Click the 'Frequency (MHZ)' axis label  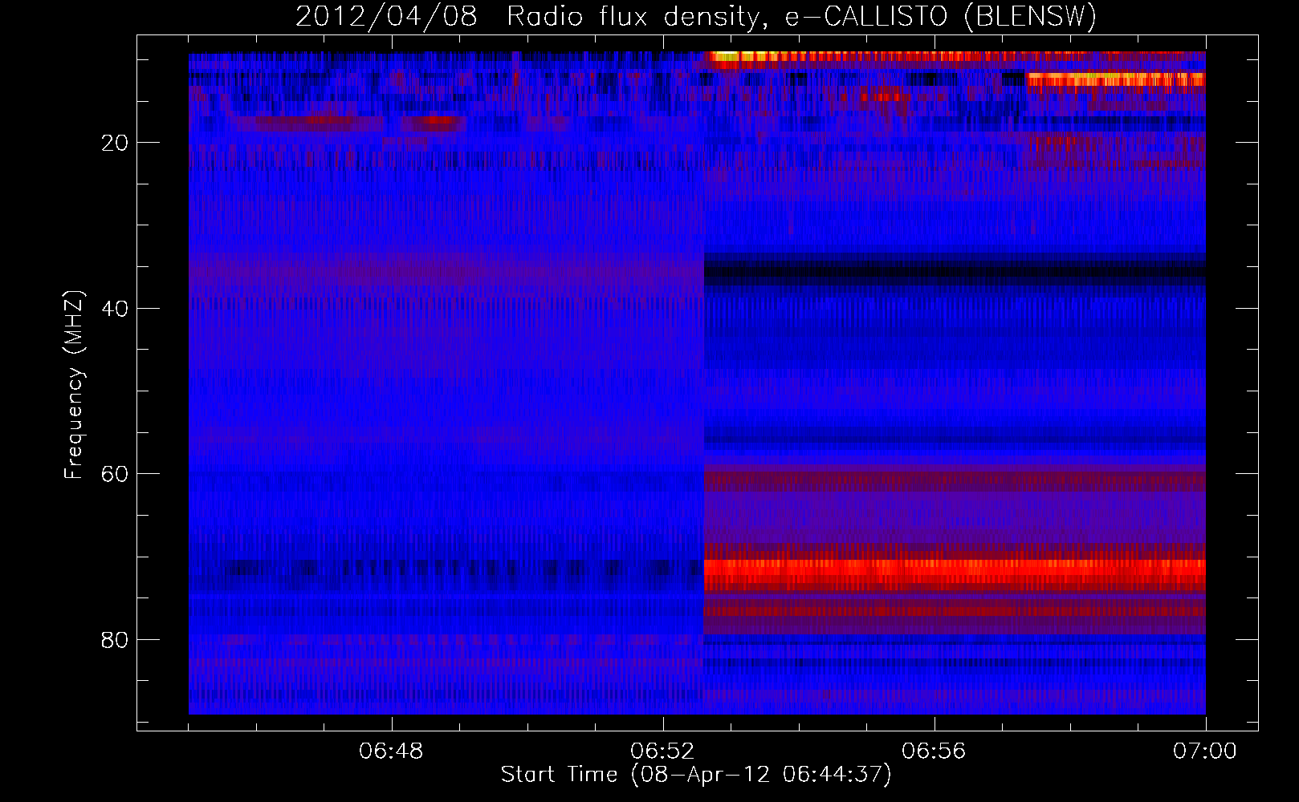click(x=74, y=386)
